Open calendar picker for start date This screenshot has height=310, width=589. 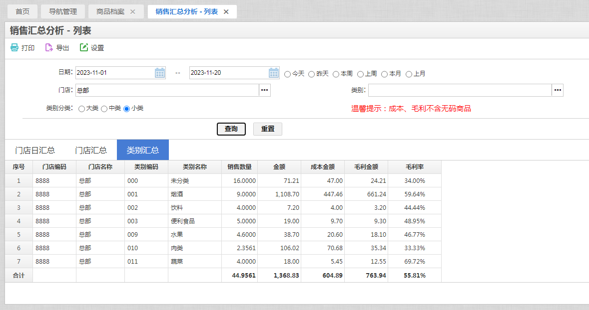pos(160,73)
